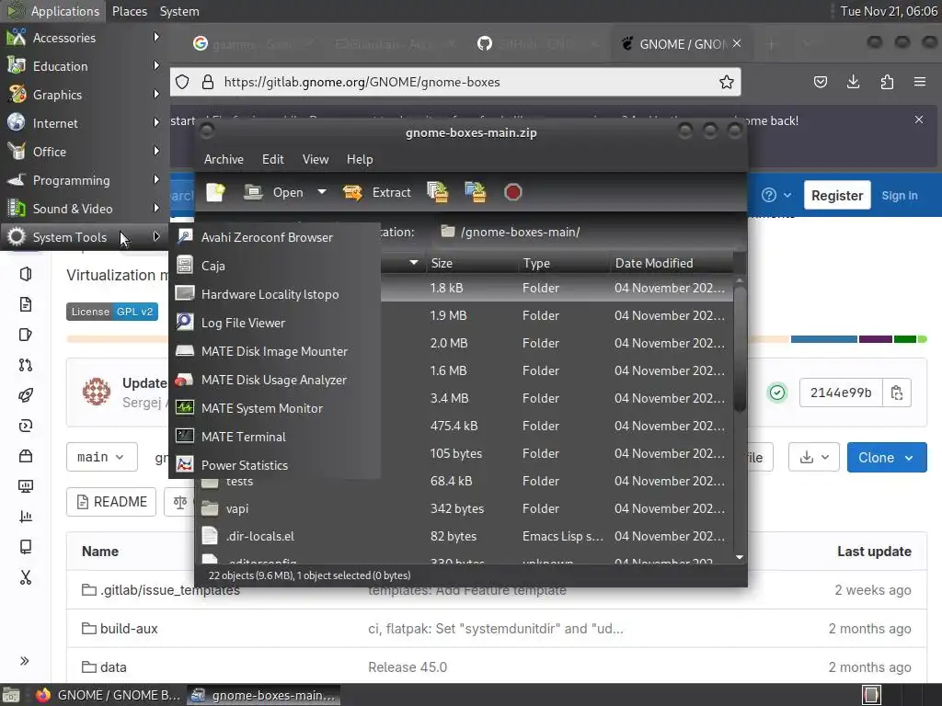Expand the Accessories submenu

(x=84, y=37)
